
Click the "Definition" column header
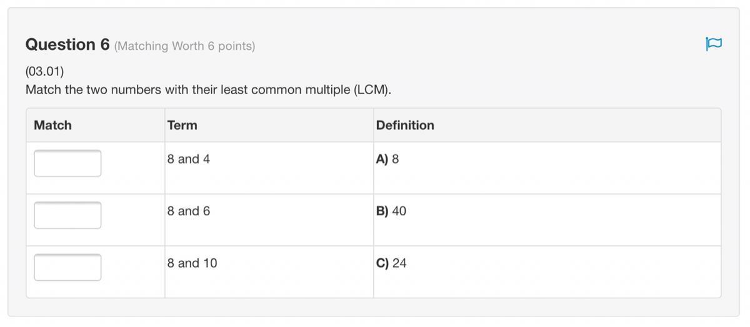point(405,125)
